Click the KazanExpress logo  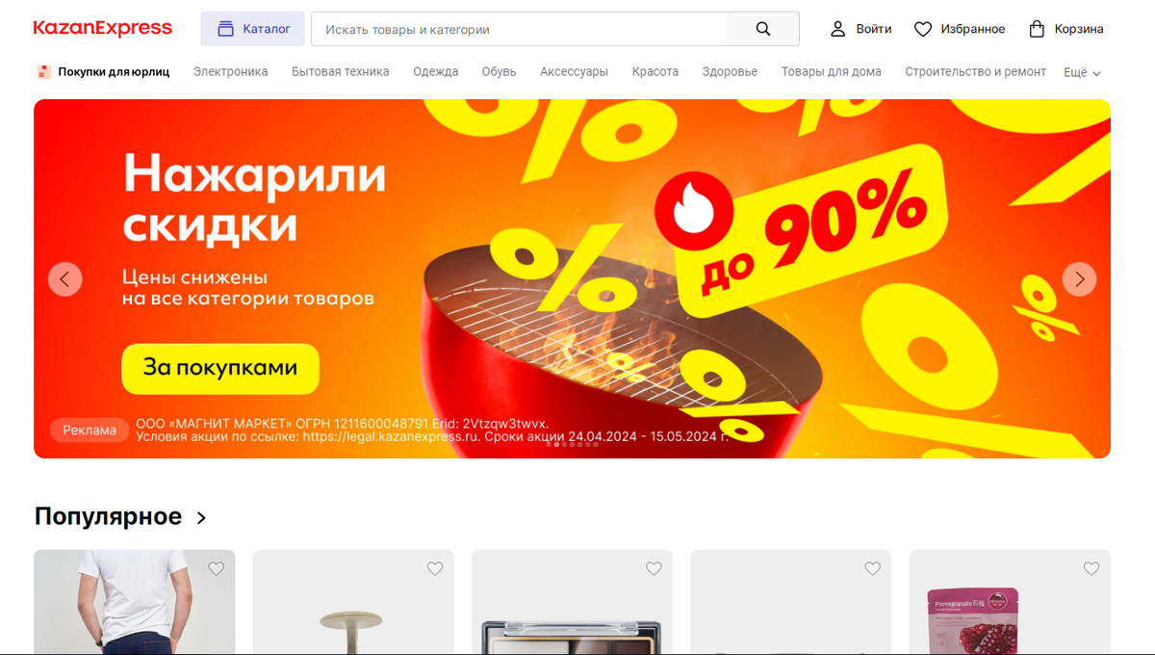click(103, 29)
